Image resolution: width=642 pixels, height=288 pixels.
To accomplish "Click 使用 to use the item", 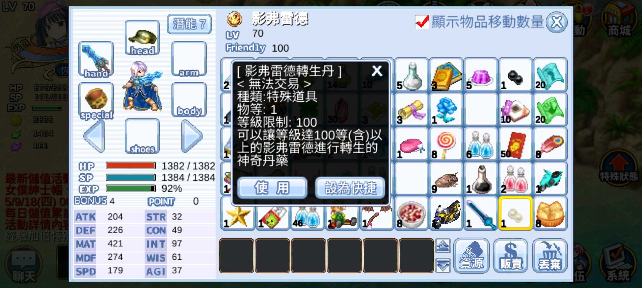I will tap(272, 188).
